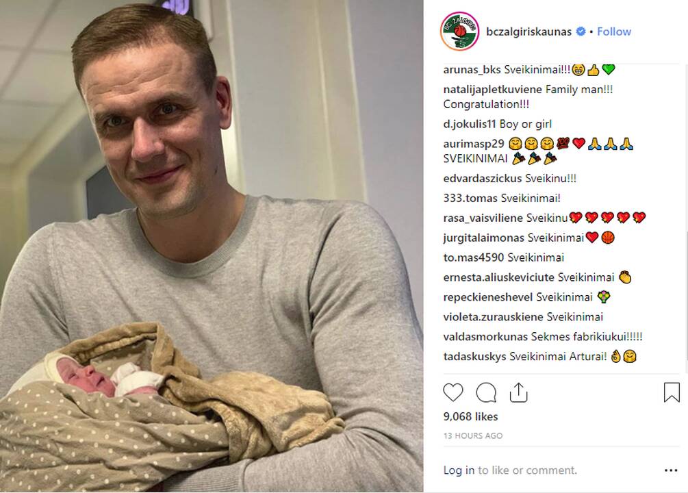Open the three-dots more options menu

point(671,470)
